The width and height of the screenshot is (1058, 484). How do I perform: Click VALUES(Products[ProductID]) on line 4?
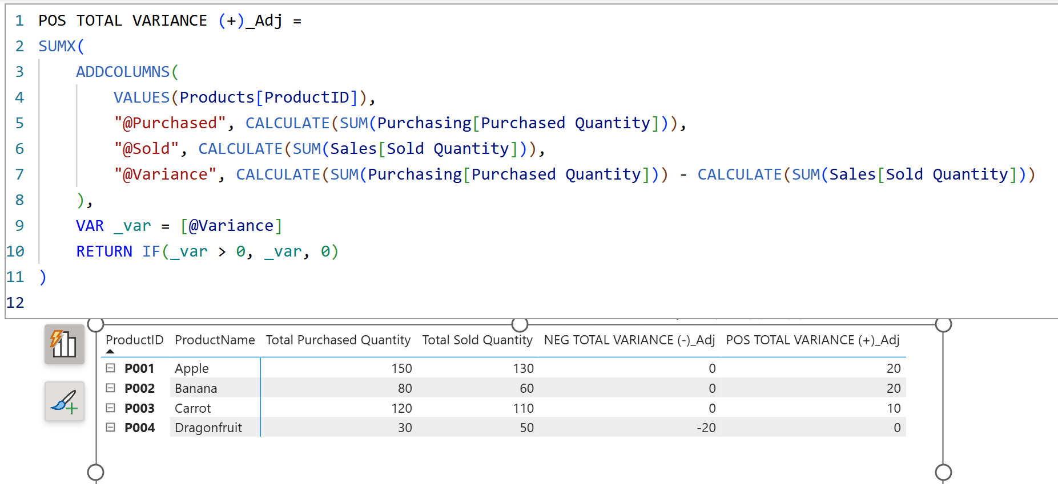(x=240, y=97)
